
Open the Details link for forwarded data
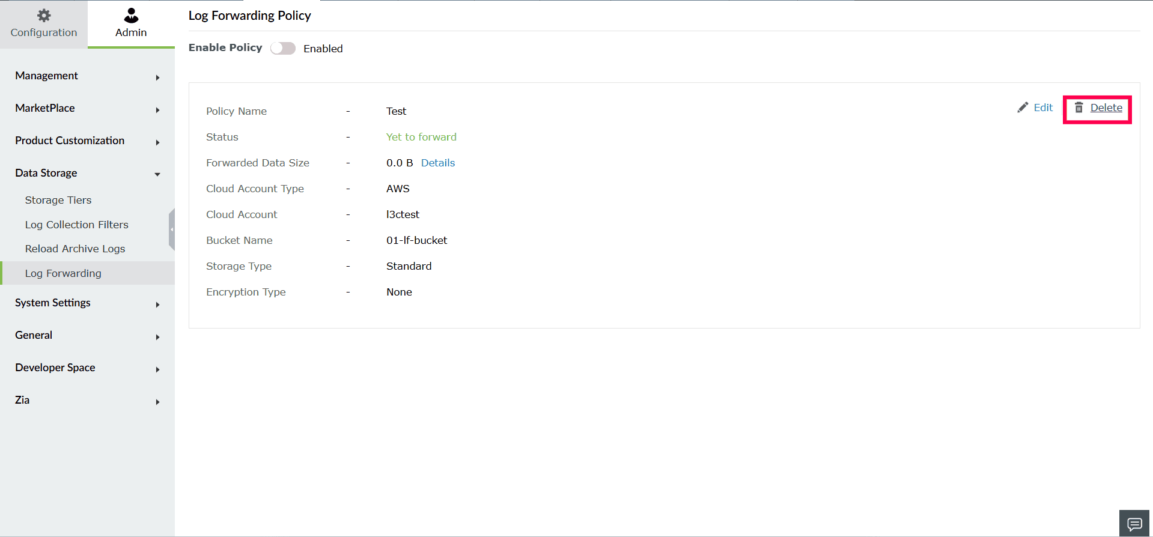coord(438,163)
